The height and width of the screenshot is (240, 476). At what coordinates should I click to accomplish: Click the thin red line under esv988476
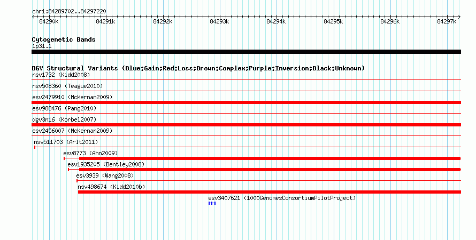(246, 114)
